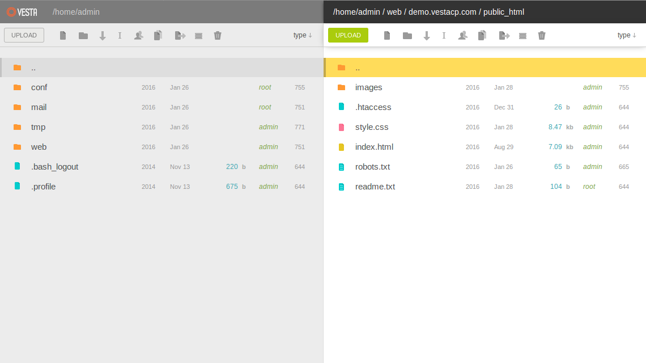Click the delete trash icon in right toolbar
The width and height of the screenshot is (646, 363).
542,35
